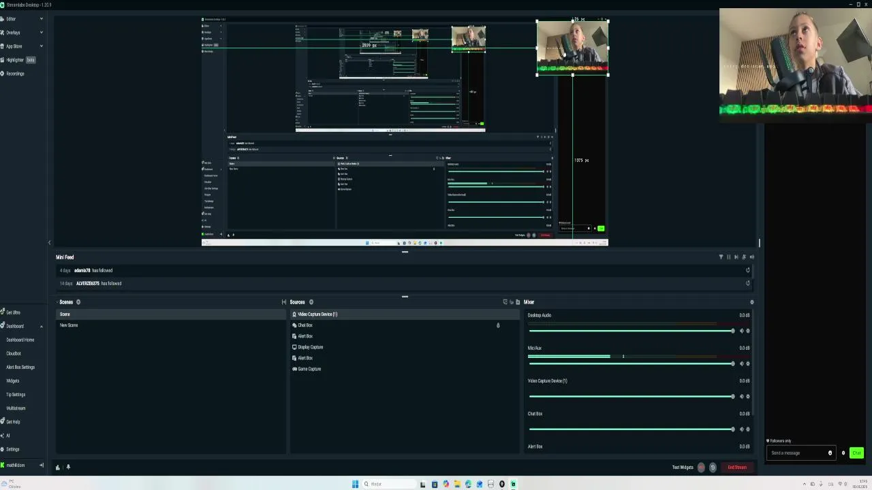Viewport: 872px width, 490px height.
Task: Adjust Video Capture Device (1) volume slider
Action: pyautogui.click(x=632, y=396)
